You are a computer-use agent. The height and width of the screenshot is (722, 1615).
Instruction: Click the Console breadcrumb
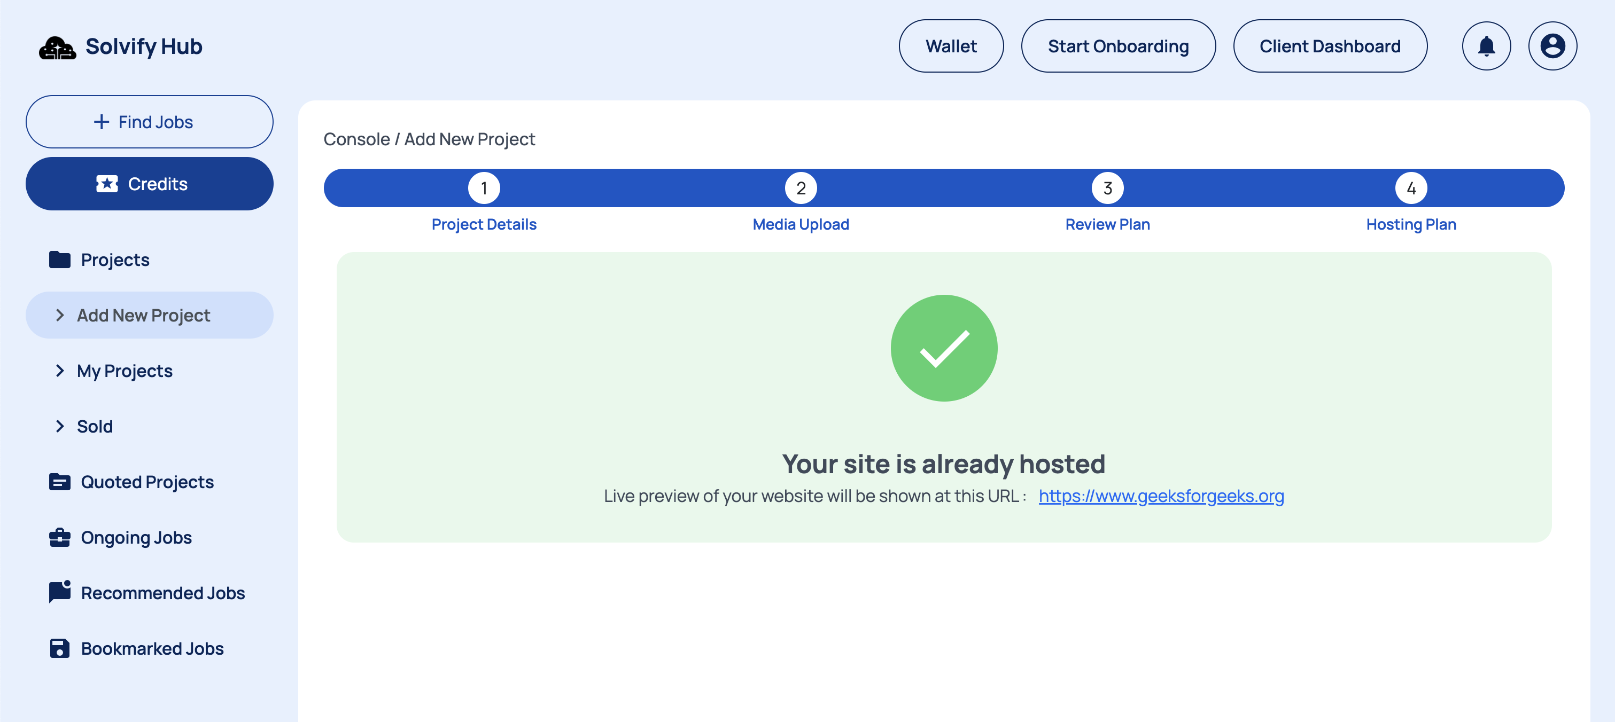point(356,139)
